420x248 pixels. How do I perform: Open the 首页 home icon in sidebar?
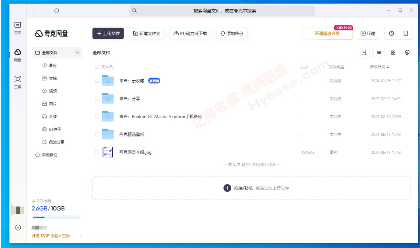(x=18, y=28)
